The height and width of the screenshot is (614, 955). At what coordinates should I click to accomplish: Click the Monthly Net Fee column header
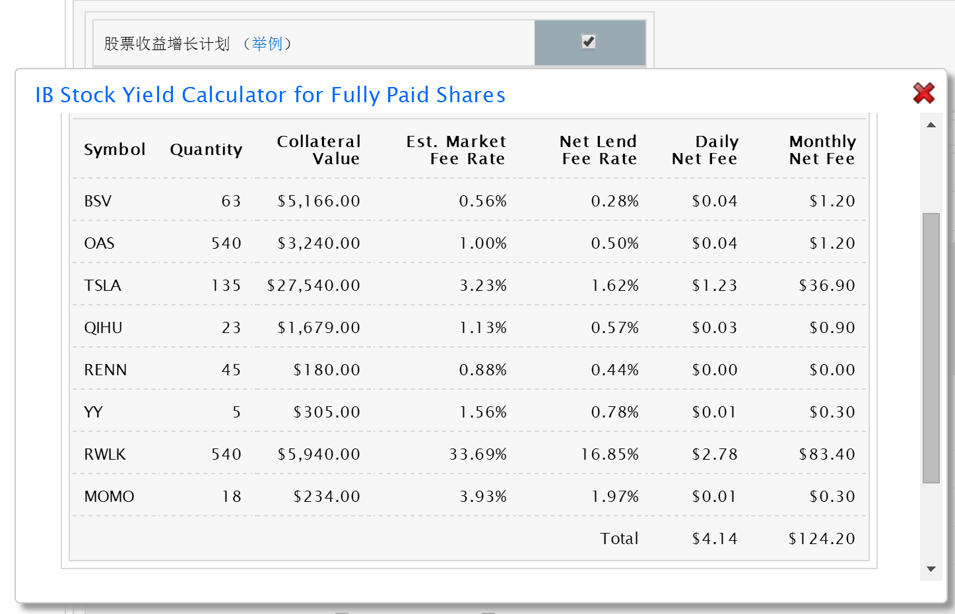(822, 150)
